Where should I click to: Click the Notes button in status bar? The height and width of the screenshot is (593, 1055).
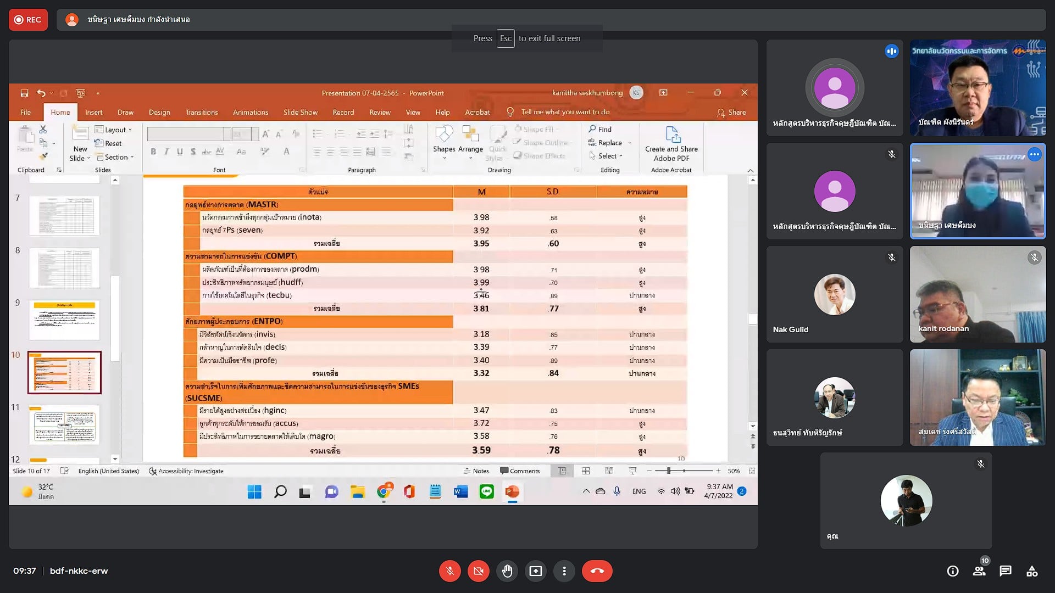coord(476,471)
